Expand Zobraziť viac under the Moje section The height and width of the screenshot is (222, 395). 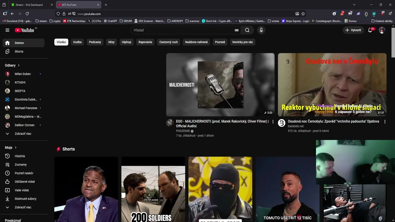pos(23,207)
